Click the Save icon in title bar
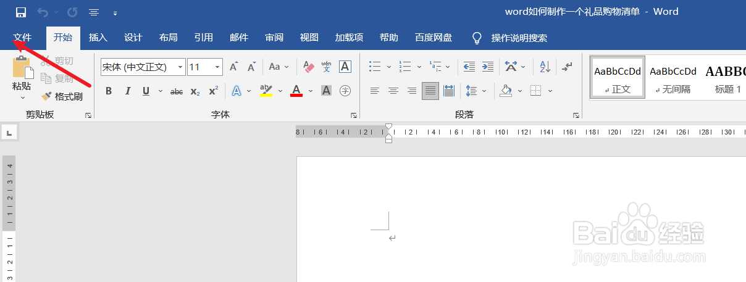This screenshot has width=746, height=282. tap(20, 12)
